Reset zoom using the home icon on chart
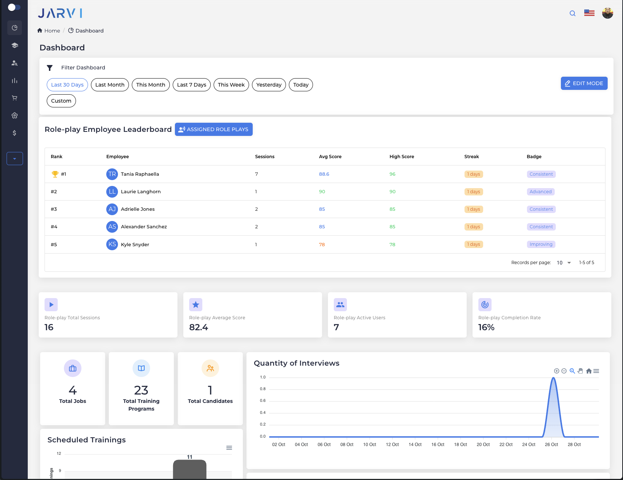 coord(589,371)
